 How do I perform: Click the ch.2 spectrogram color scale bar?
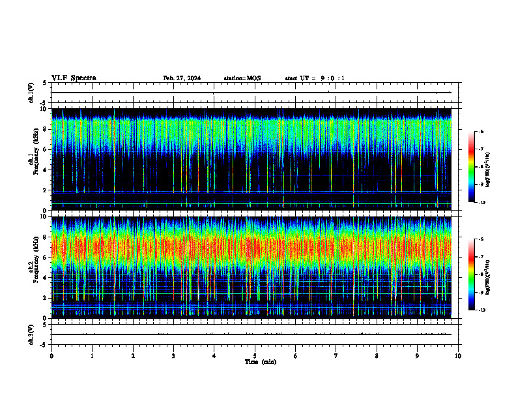(x=472, y=274)
